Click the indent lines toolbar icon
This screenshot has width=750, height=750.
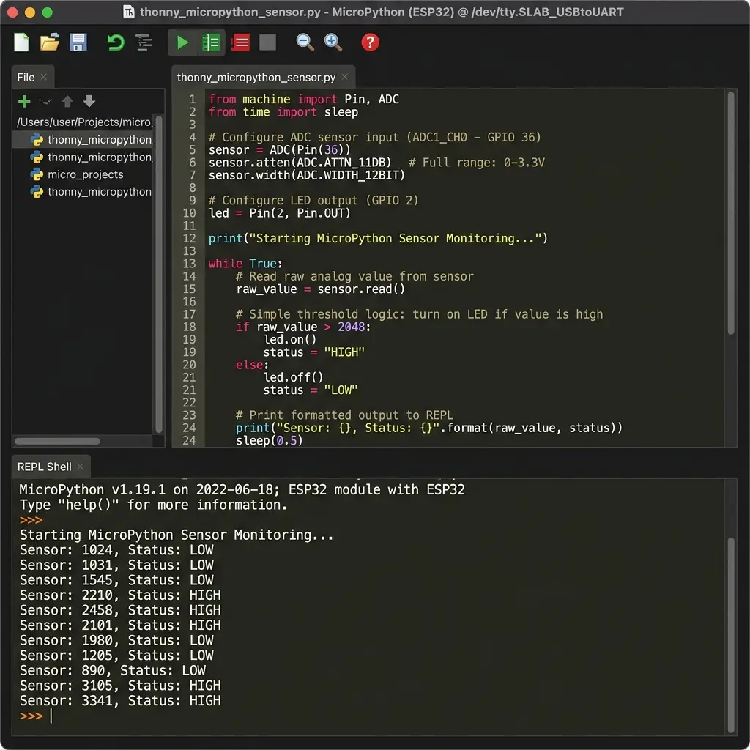pyautogui.click(x=144, y=42)
